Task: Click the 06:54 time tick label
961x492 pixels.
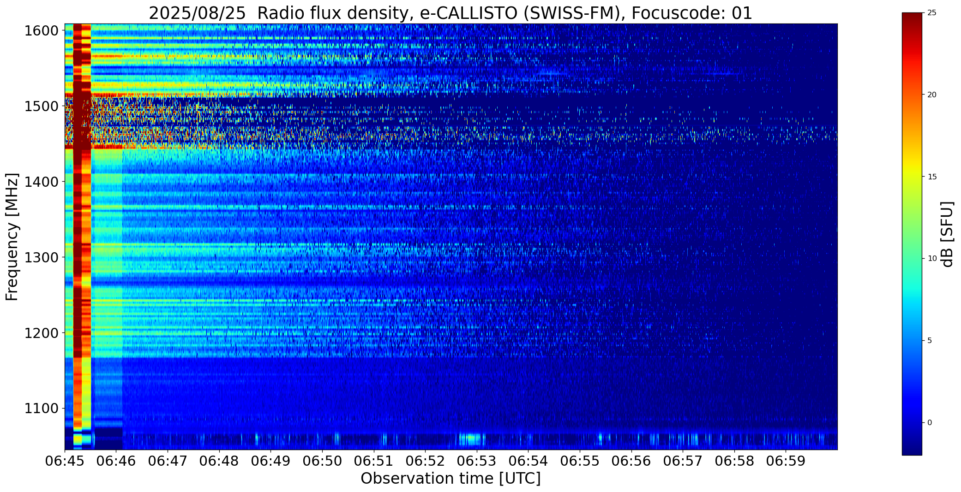Action: point(529,461)
